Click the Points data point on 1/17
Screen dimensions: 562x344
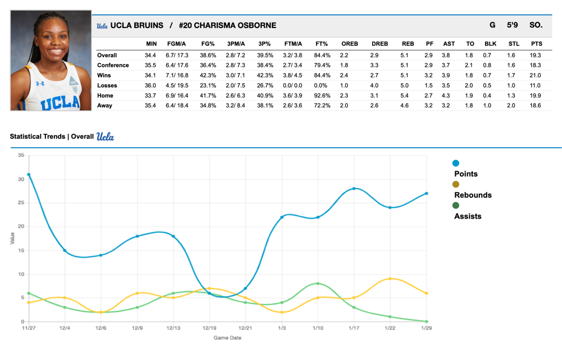[354, 189]
